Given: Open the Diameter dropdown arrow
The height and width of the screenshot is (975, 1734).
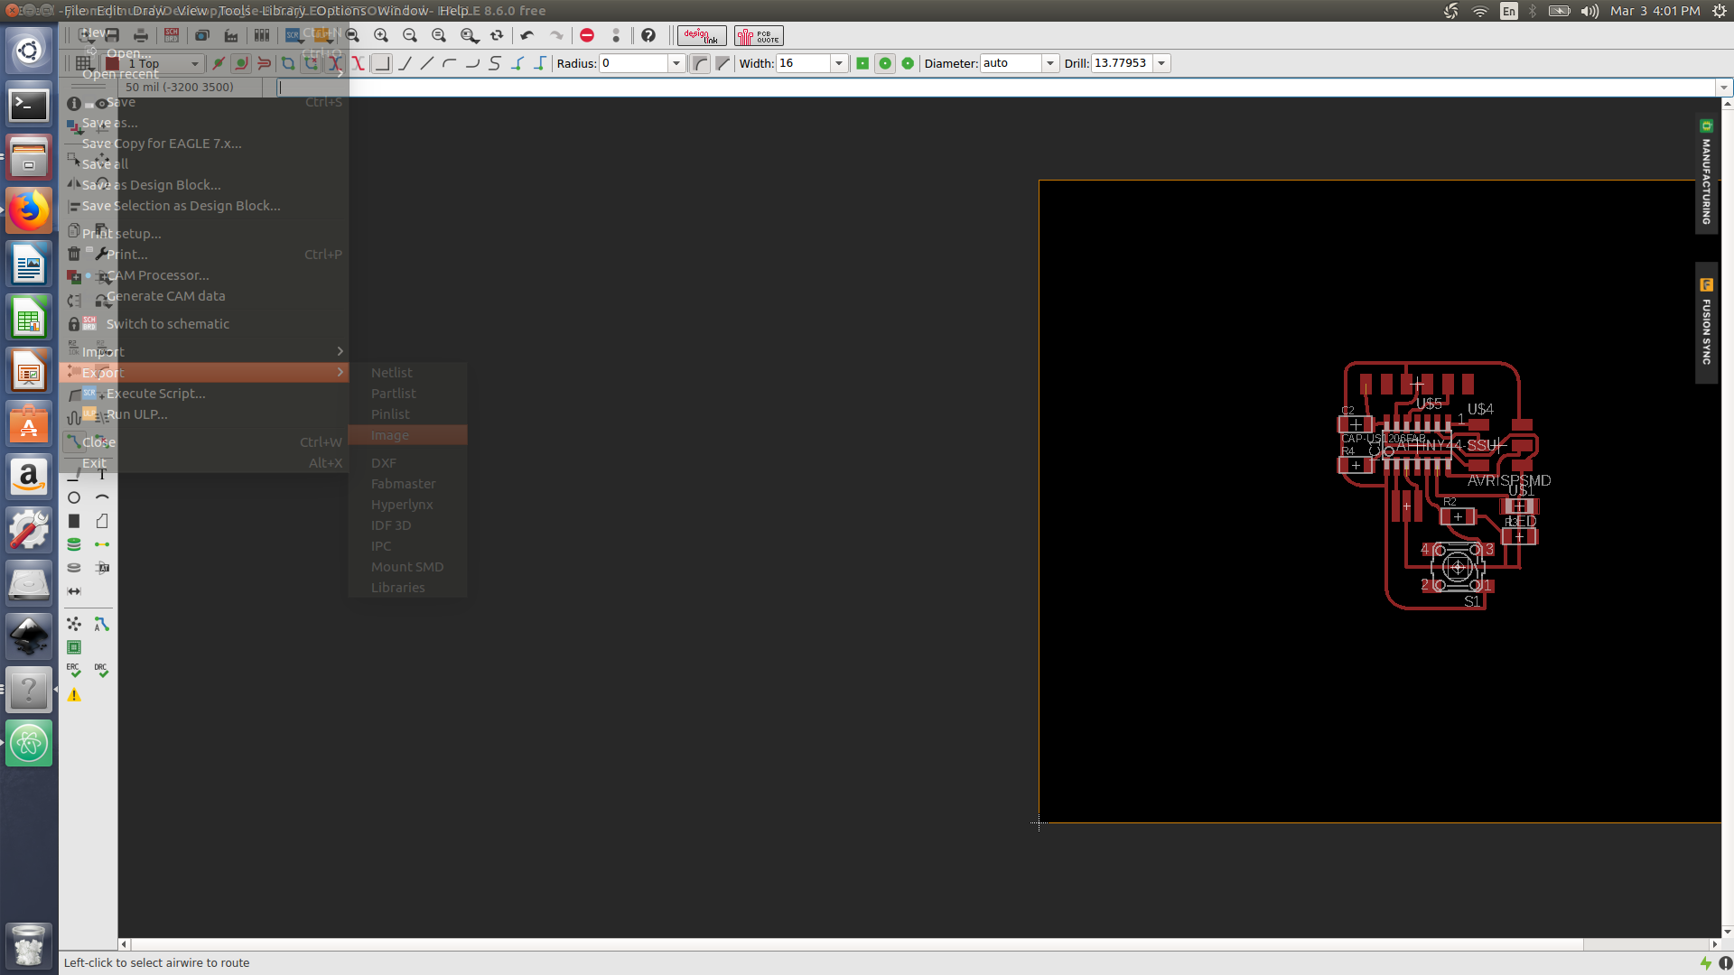Looking at the screenshot, I should [x=1050, y=63].
